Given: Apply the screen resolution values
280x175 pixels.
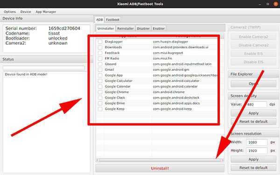Looking at the screenshot, I should coord(253,159).
